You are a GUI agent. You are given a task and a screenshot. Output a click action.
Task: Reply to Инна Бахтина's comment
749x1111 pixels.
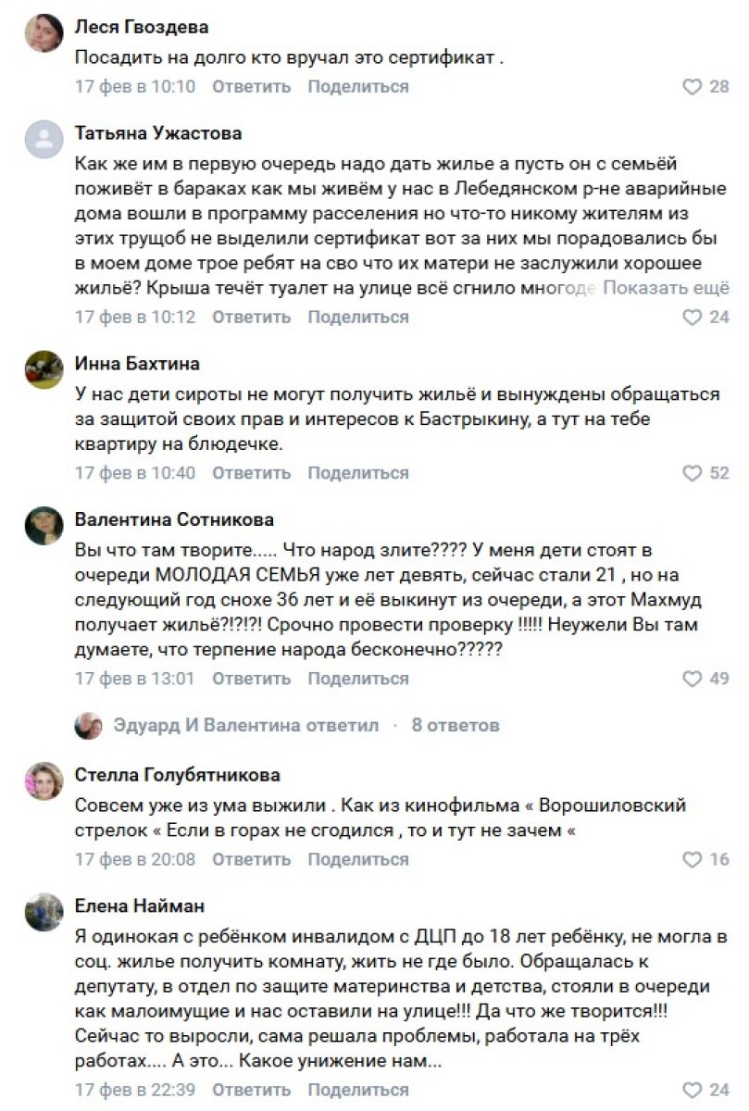coord(251,473)
